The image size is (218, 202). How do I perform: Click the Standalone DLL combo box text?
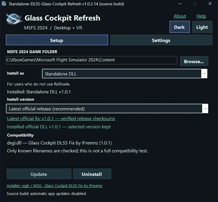(61, 74)
